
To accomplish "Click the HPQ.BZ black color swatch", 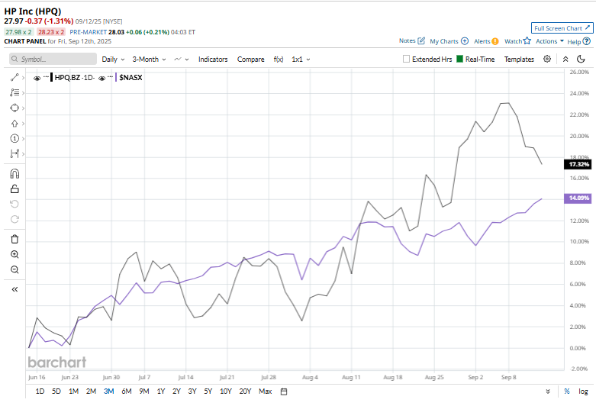I will (x=51, y=78).
